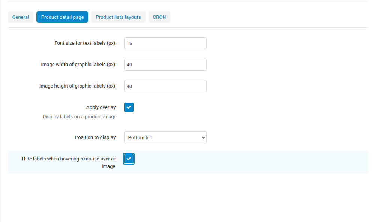The image size is (376, 222).
Task: Click the 'Image width of graphic labels (px):' label
Action: (x=79, y=64)
